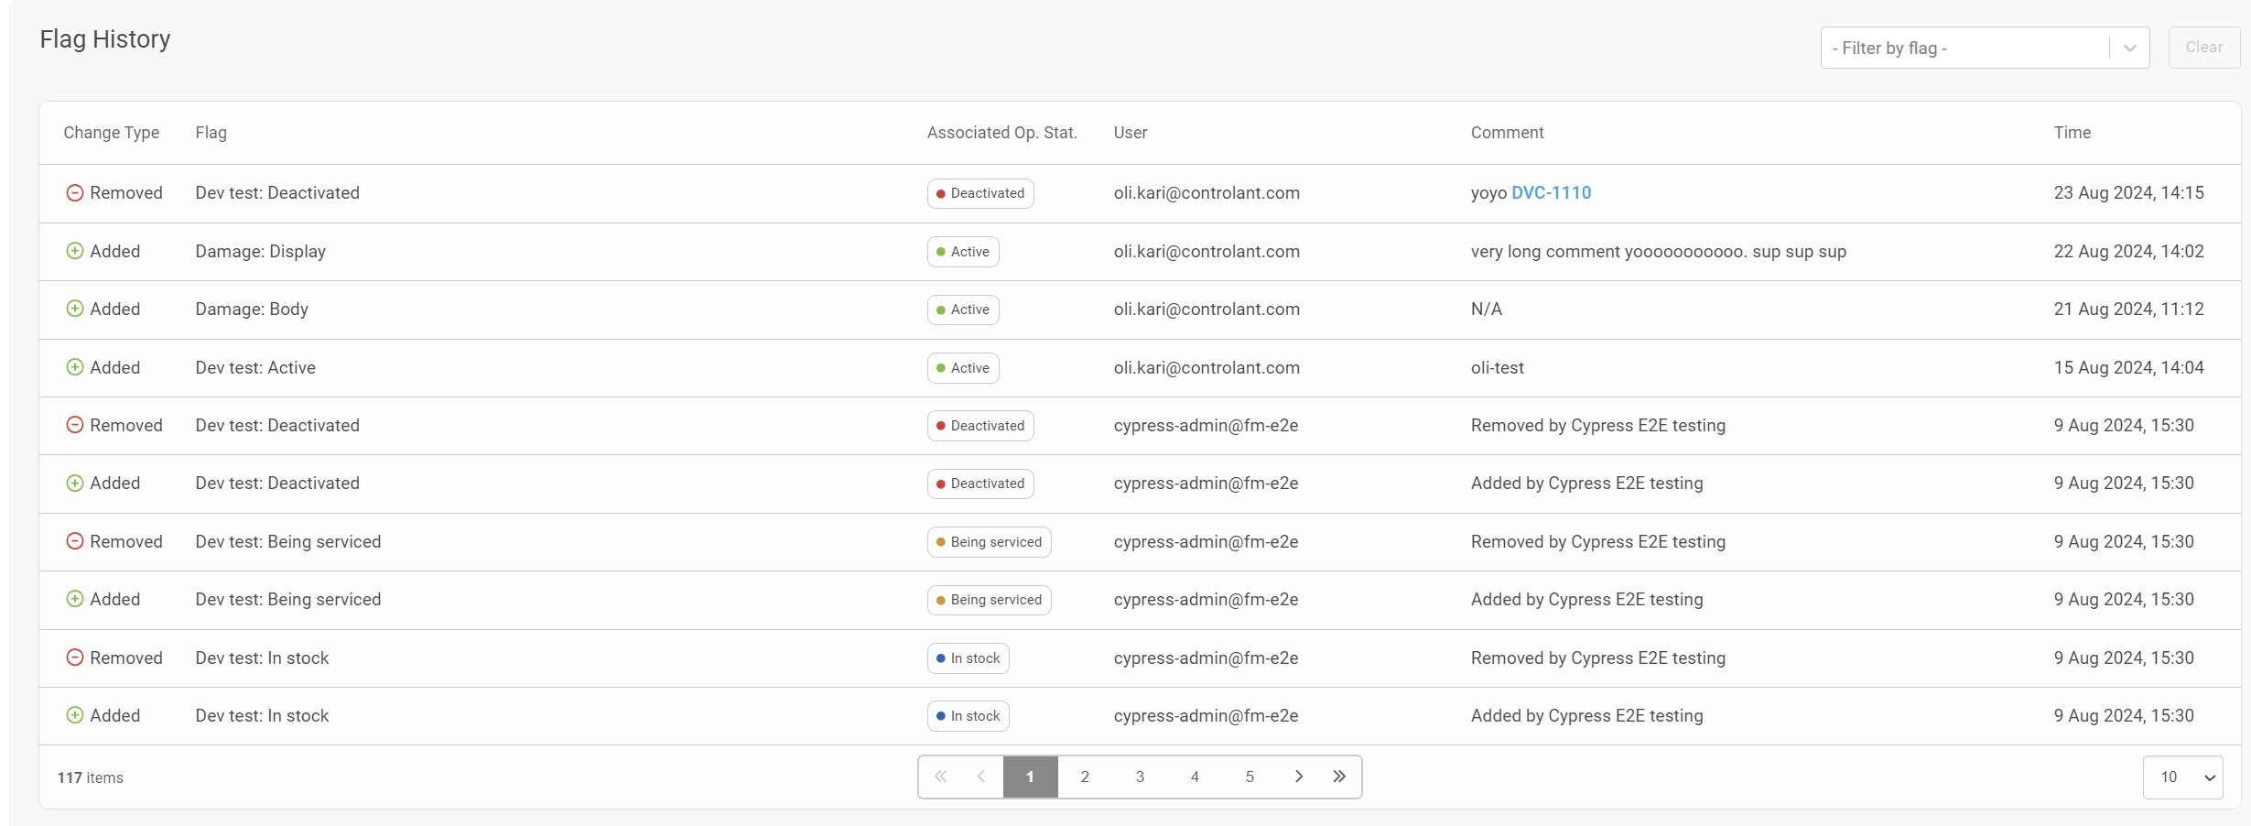Click the Damage: Display flag name

[260, 252]
